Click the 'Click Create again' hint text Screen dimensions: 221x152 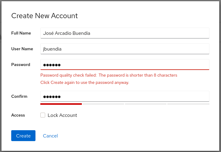85,82
